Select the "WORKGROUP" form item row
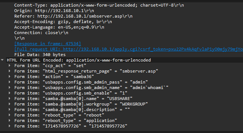 click(x=81, y=104)
